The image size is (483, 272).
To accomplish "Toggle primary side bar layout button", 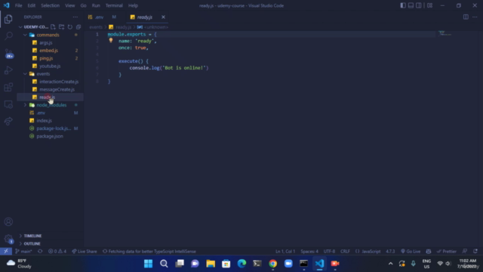I will [x=402, y=5].
